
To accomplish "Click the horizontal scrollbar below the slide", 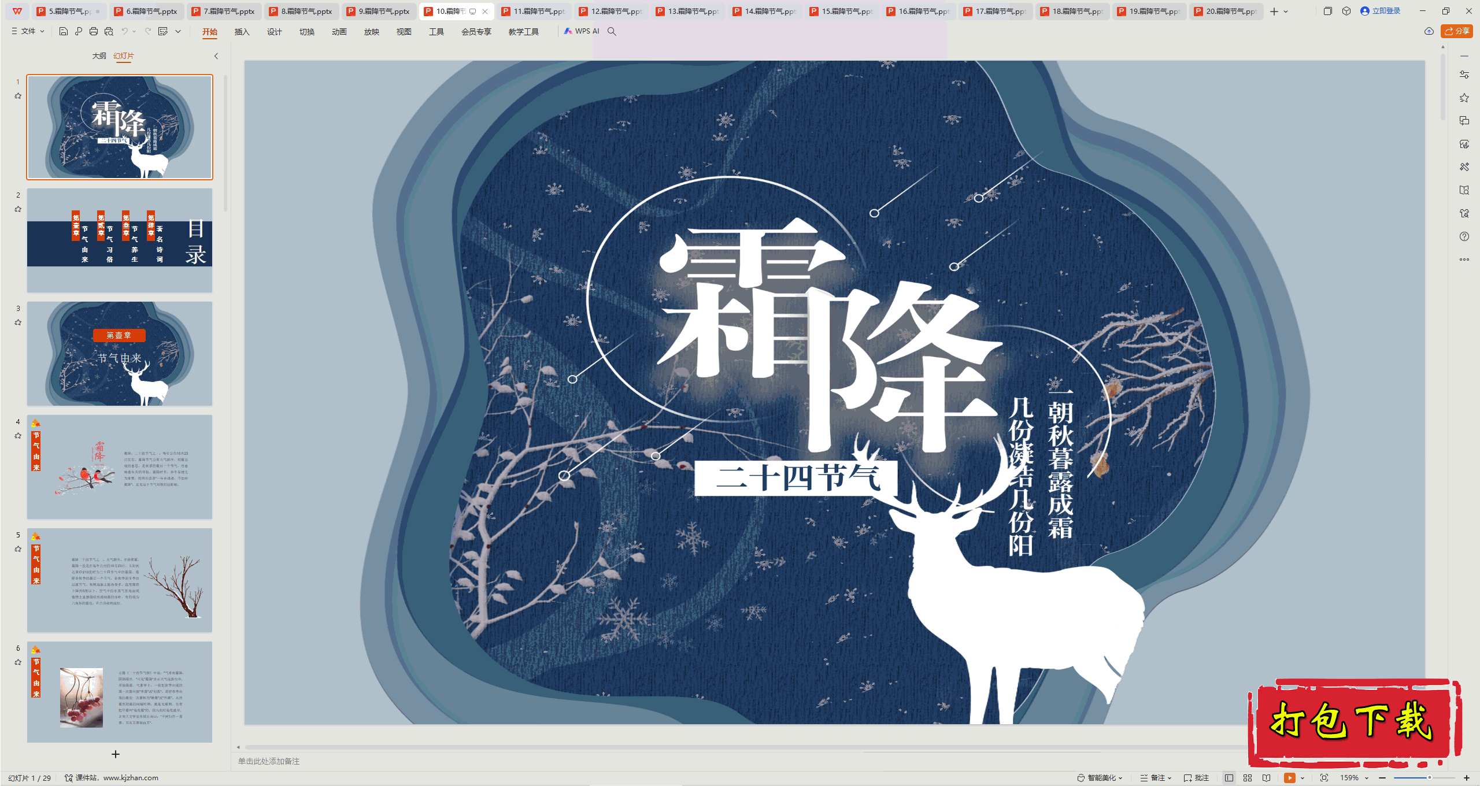I will (x=746, y=747).
